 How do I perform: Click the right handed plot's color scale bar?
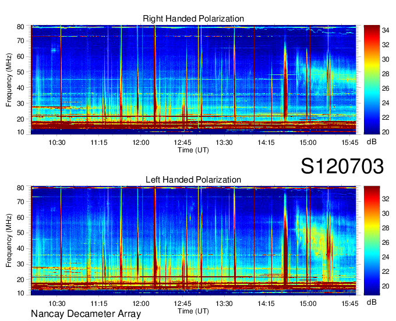coord(372,80)
